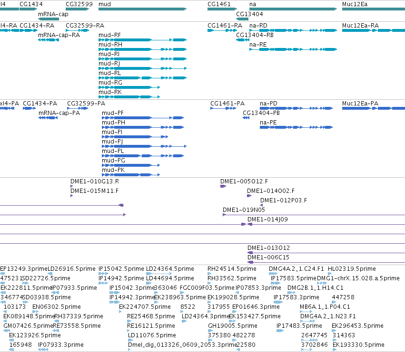Click the CG1434-PA protein feature
Image resolution: width=405 pixels, height=352 pixels.
[x=29, y=108]
